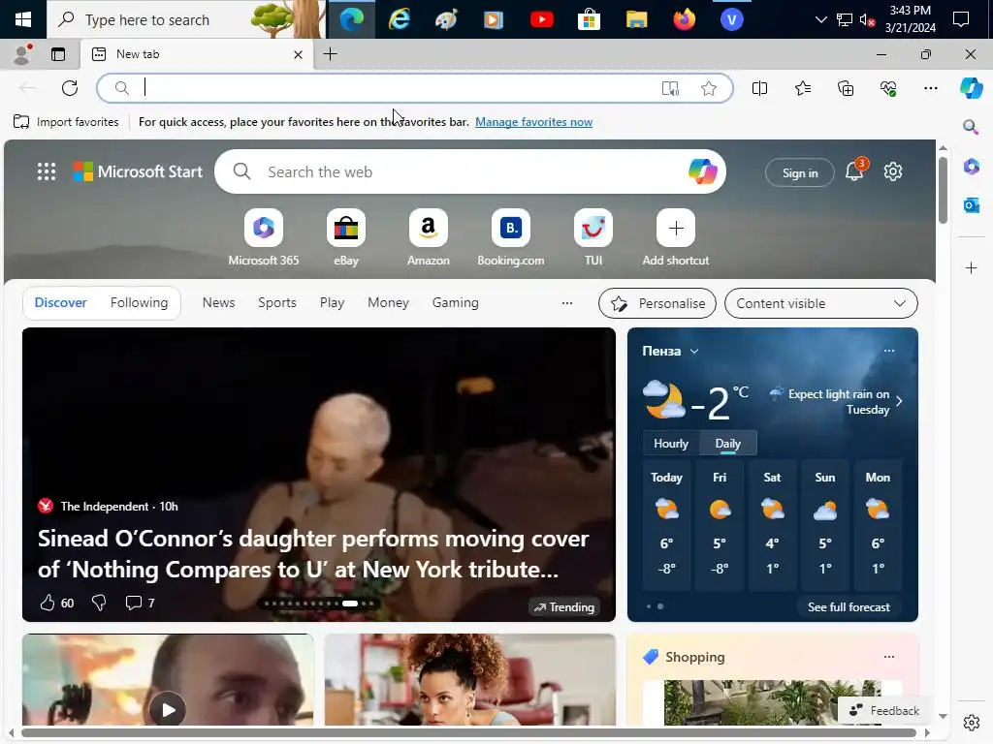
Task: Open sidebar settings gear
Action: (971, 722)
